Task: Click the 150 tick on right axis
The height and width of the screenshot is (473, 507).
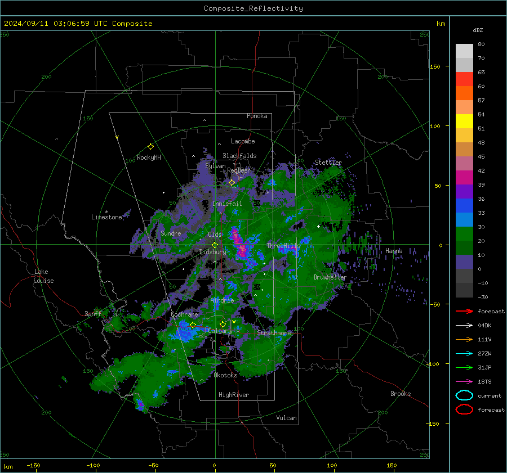Action: [x=435, y=66]
